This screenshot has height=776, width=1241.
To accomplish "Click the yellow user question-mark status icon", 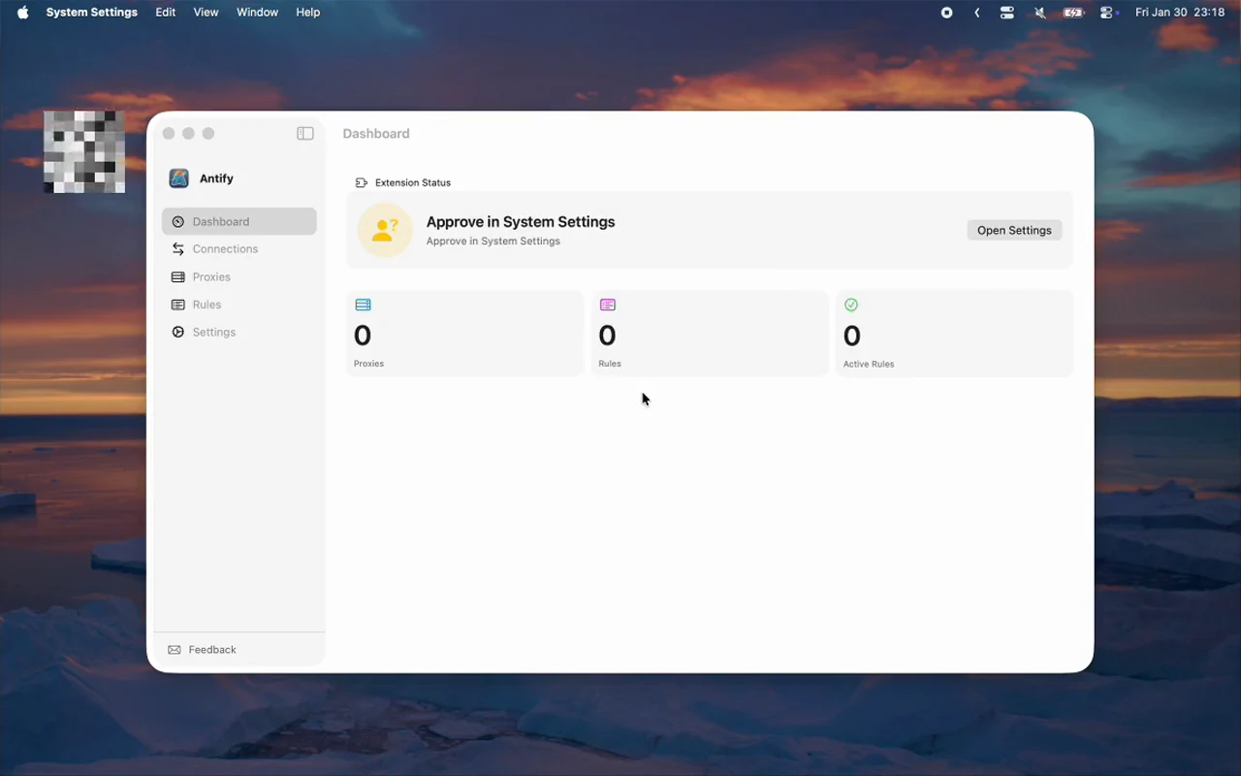I will pyautogui.click(x=385, y=230).
